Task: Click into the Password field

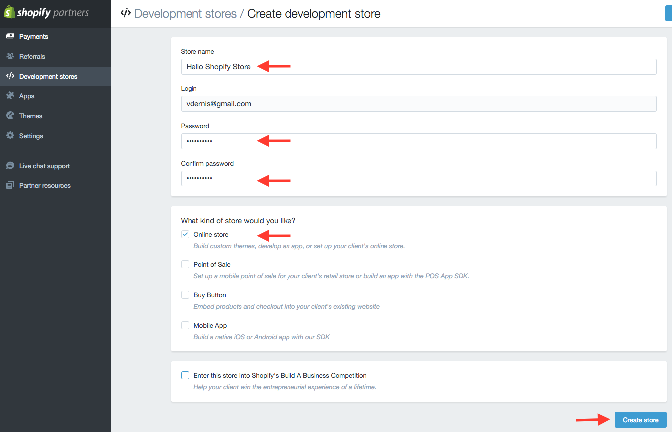Action: tap(418, 141)
